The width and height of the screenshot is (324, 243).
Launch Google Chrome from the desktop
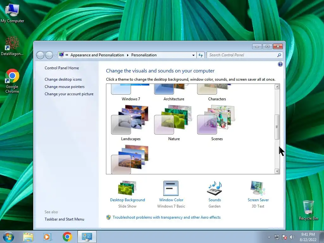pyautogui.click(x=12, y=81)
